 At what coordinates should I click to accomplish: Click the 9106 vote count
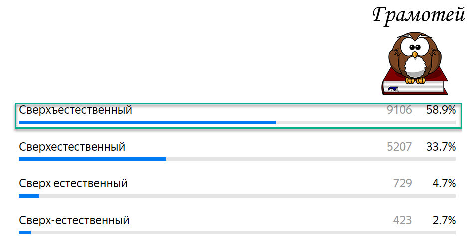399,110
